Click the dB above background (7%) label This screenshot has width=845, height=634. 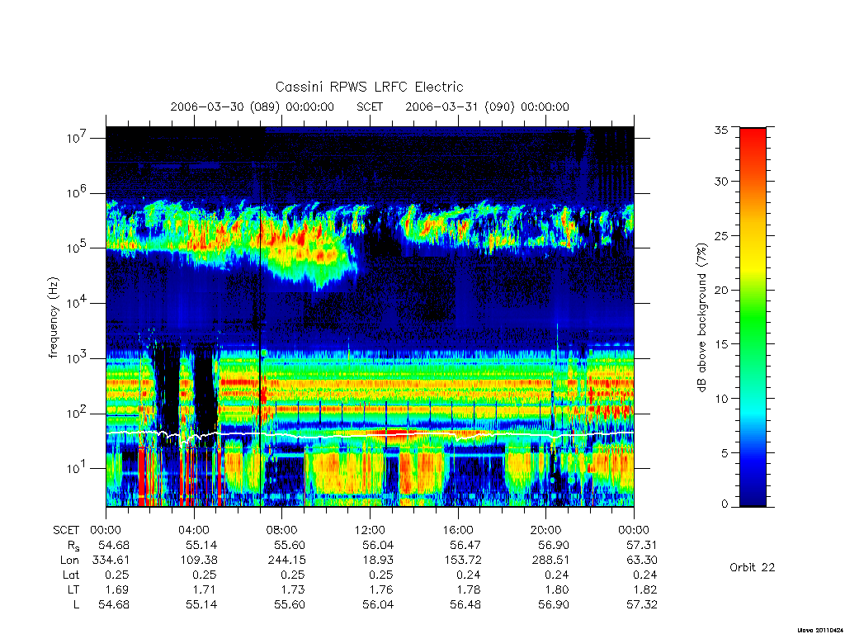[701, 317]
